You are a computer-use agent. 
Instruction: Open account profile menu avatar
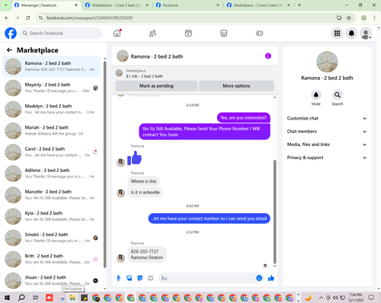click(366, 33)
